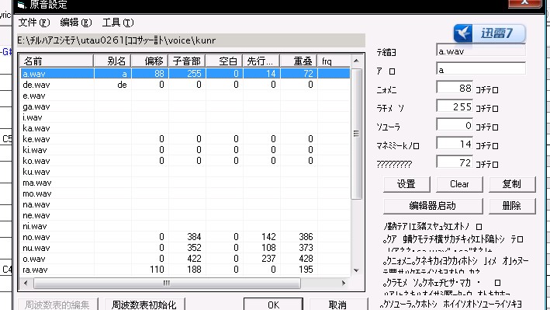Click the 子音部 column header
The height and width of the screenshot is (310, 550).
click(187, 61)
